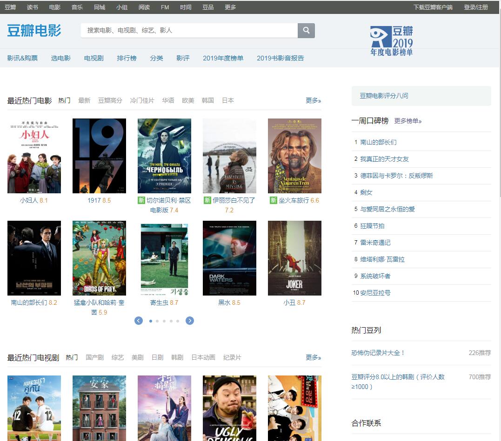Click 南山的部长们 8.2 title under poster

(34, 303)
